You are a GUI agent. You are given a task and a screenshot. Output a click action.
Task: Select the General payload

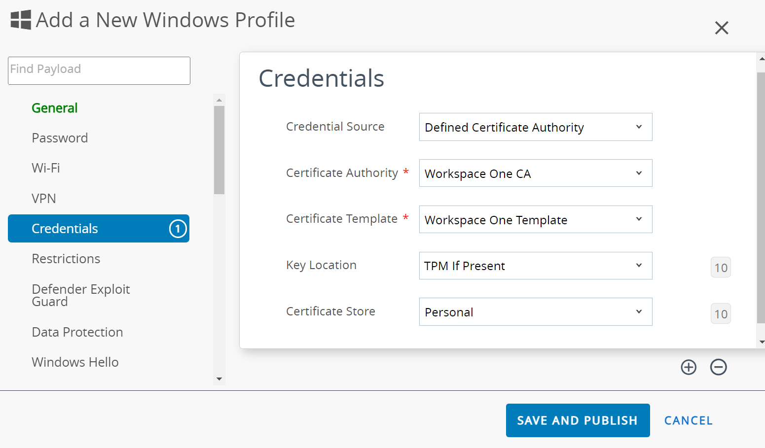[x=55, y=108]
